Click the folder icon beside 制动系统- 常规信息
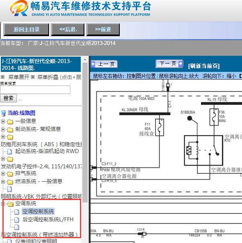The width and height of the screenshot is (242, 243). [x=10, y=129]
